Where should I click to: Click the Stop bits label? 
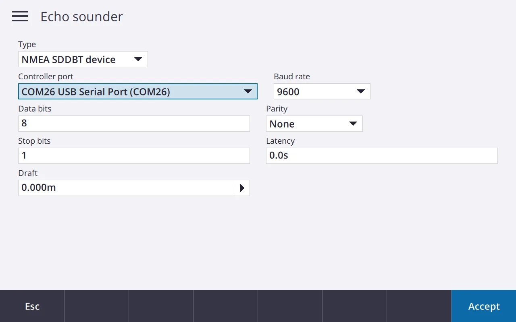34,141
